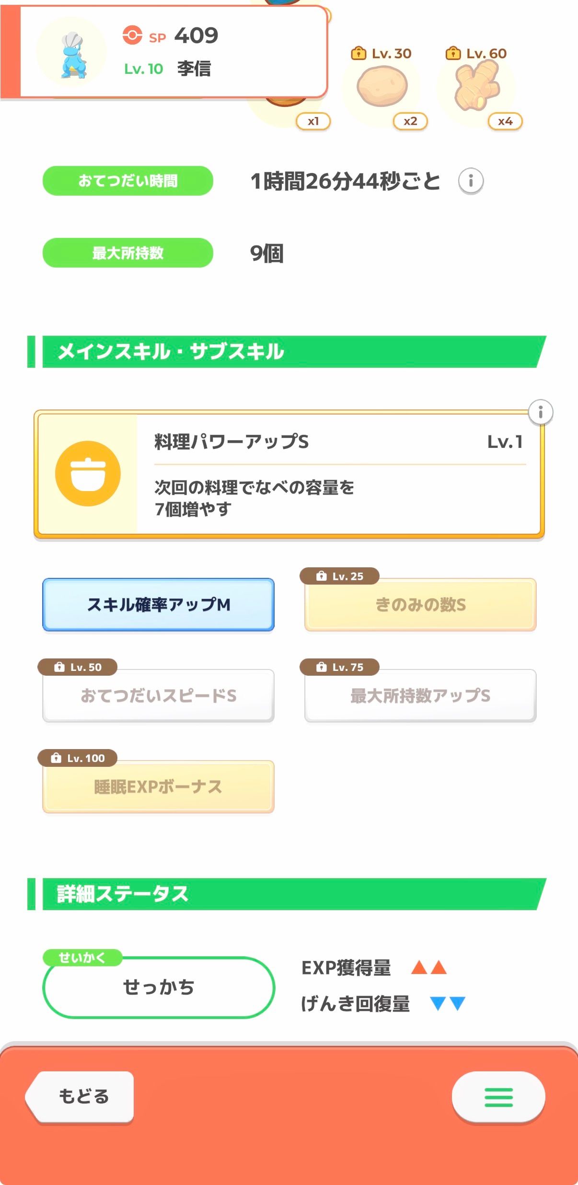Tap locked 最大所持数アップS sub skill
This screenshot has height=1185, width=578.
tap(420, 696)
